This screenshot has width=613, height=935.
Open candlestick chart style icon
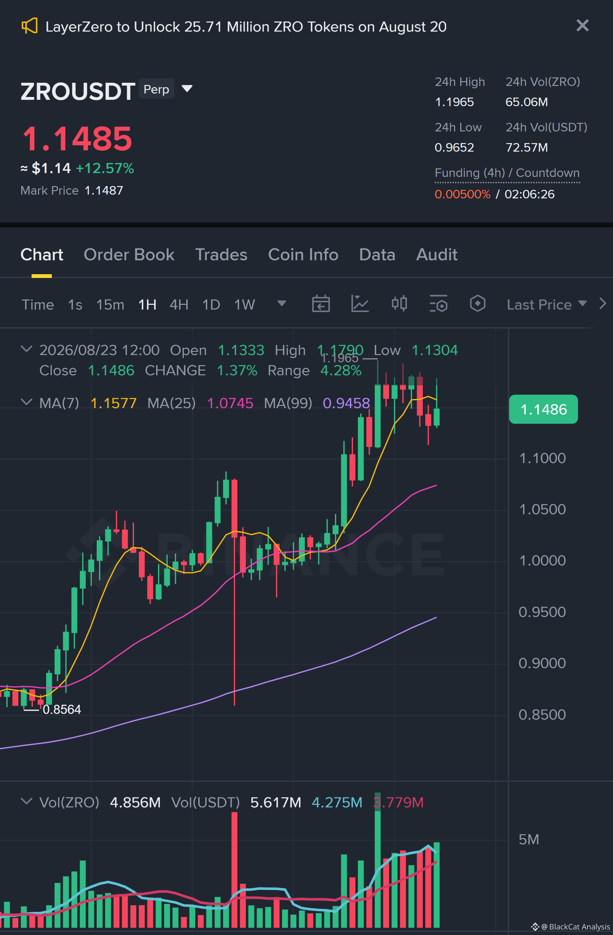[399, 304]
